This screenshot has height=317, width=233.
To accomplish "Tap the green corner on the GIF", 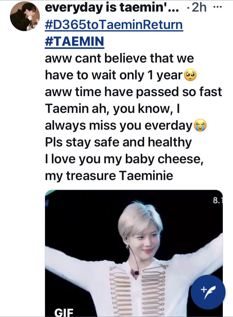I will click(49, 193).
